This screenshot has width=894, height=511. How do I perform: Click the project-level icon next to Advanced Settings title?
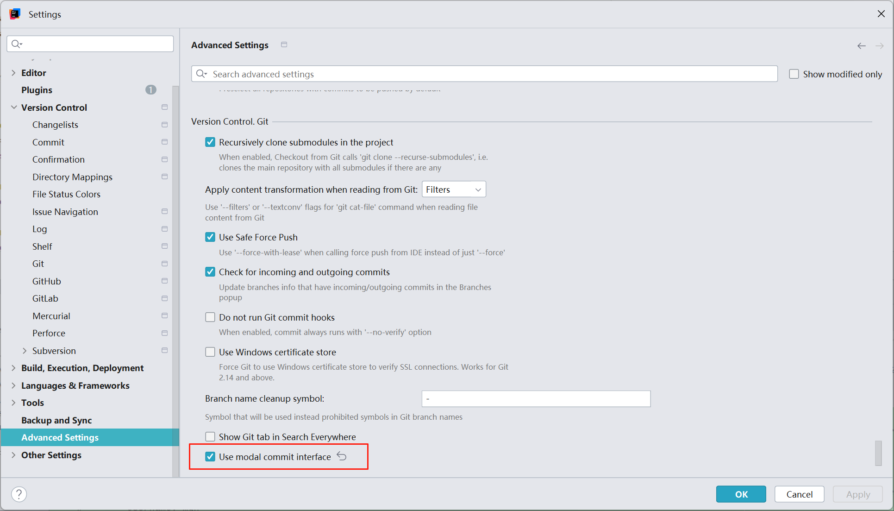coord(284,44)
